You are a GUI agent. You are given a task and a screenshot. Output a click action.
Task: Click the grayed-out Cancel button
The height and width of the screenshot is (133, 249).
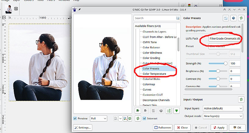click(x=201, y=128)
